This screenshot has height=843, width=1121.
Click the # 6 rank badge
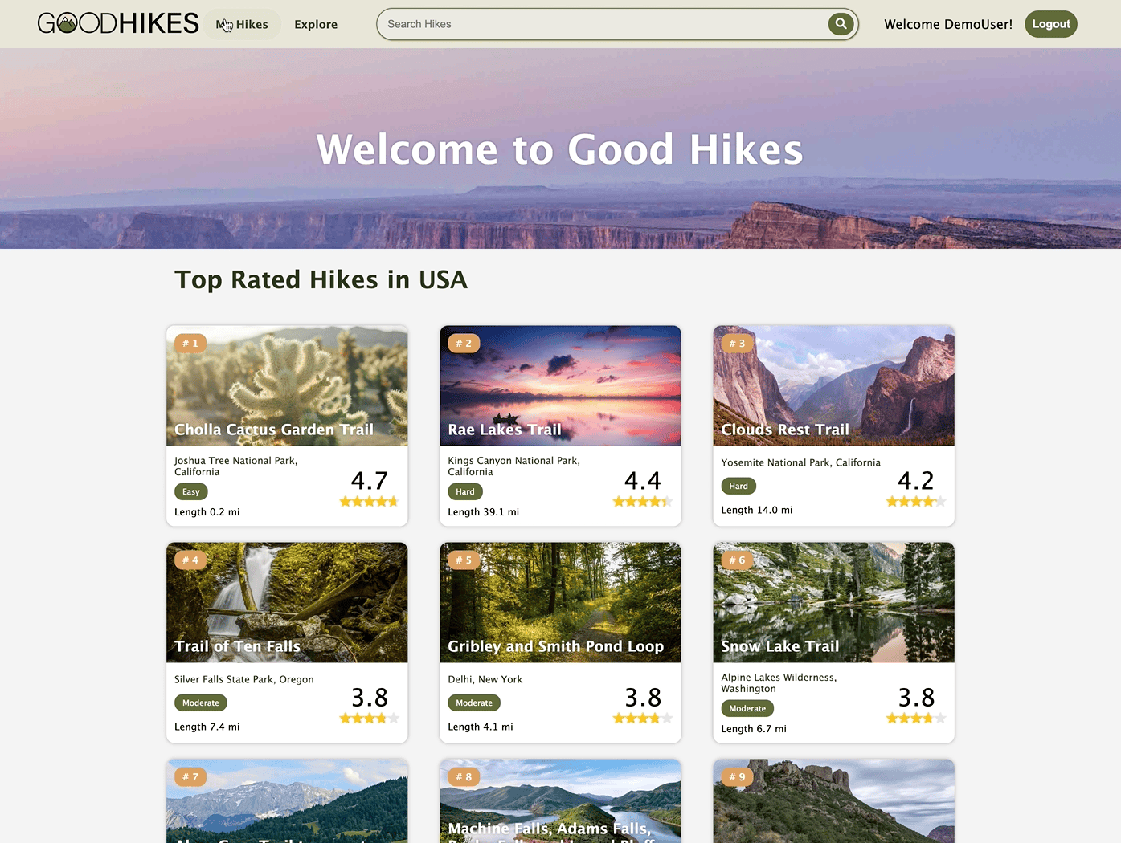click(737, 560)
